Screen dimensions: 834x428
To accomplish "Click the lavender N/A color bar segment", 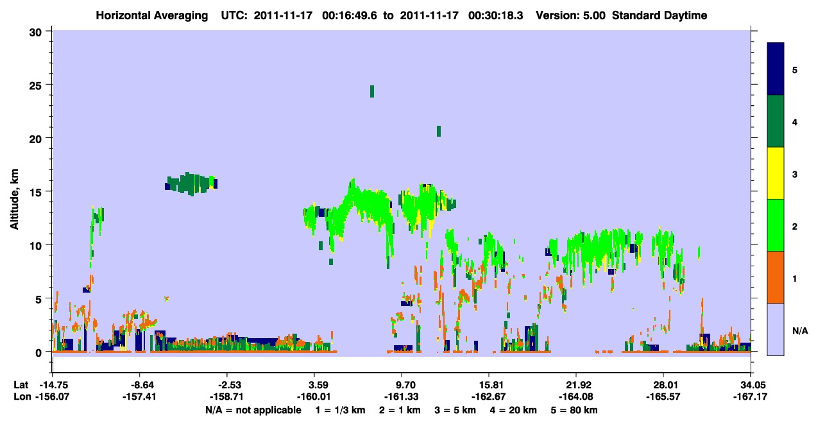I will (x=776, y=329).
